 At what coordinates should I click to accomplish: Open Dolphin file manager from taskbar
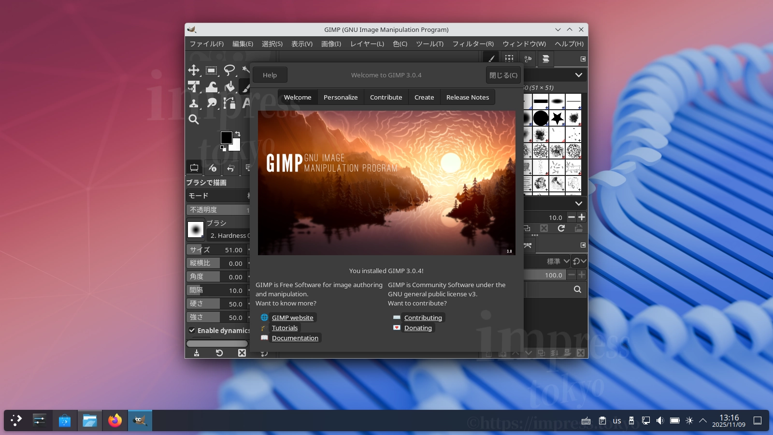(90, 420)
